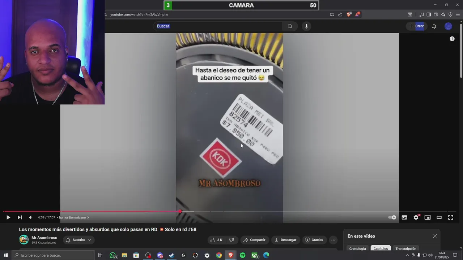
Task: Open Steam from the taskbar
Action: (171, 255)
